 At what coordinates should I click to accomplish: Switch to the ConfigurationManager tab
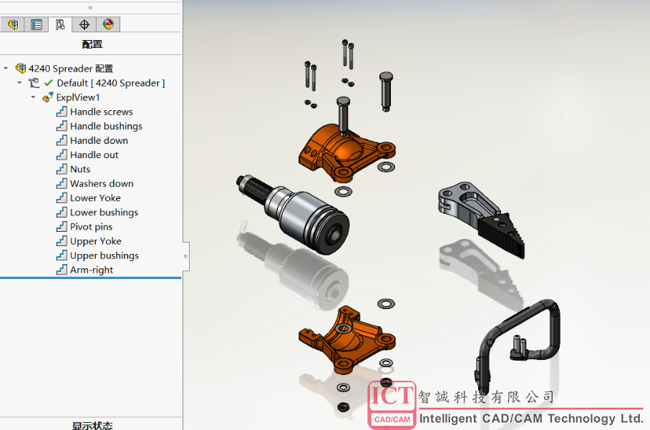point(60,24)
